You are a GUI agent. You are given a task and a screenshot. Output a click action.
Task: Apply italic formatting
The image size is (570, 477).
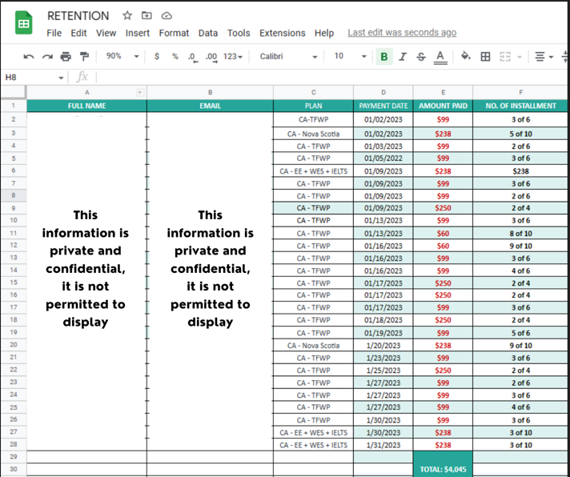[x=403, y=57]
